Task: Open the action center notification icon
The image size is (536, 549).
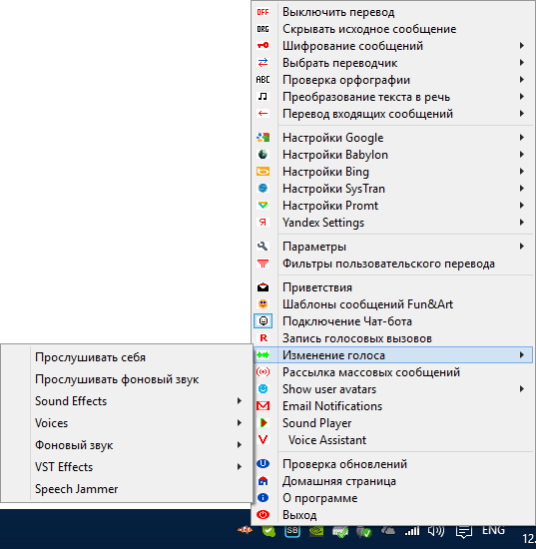Action: click(464, 531)
